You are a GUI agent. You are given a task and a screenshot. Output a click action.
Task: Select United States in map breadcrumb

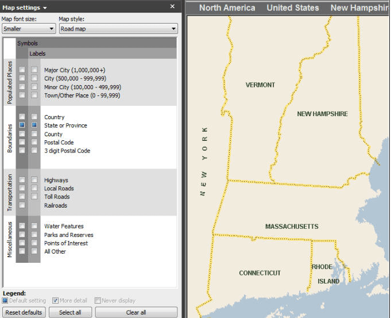point(293,7)
